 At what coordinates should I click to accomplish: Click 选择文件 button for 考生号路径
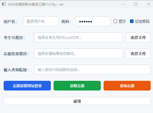click(x=138, y=37)
